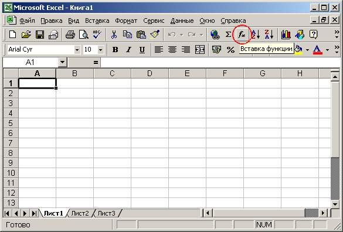Image resolution: width=343 pixels, height=232 pixels.
Task: Show more Standard toolbar buttons chevron
Action: pos(337,35)
